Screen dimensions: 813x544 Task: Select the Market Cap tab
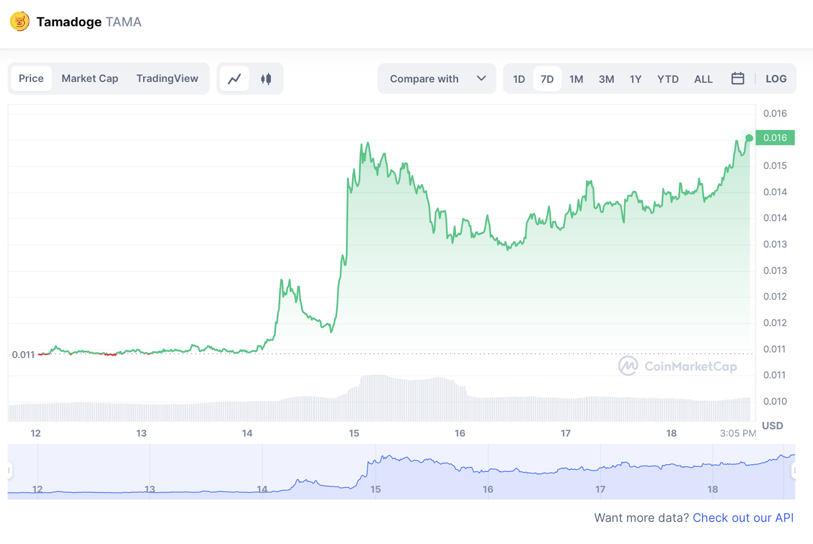tap(90, 79)
